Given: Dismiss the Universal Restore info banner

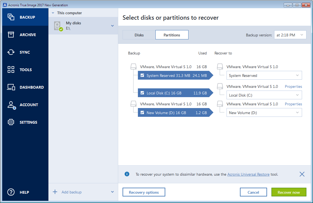Looking at the screenshot, I should pyautogui.click(x=302, y=174).
